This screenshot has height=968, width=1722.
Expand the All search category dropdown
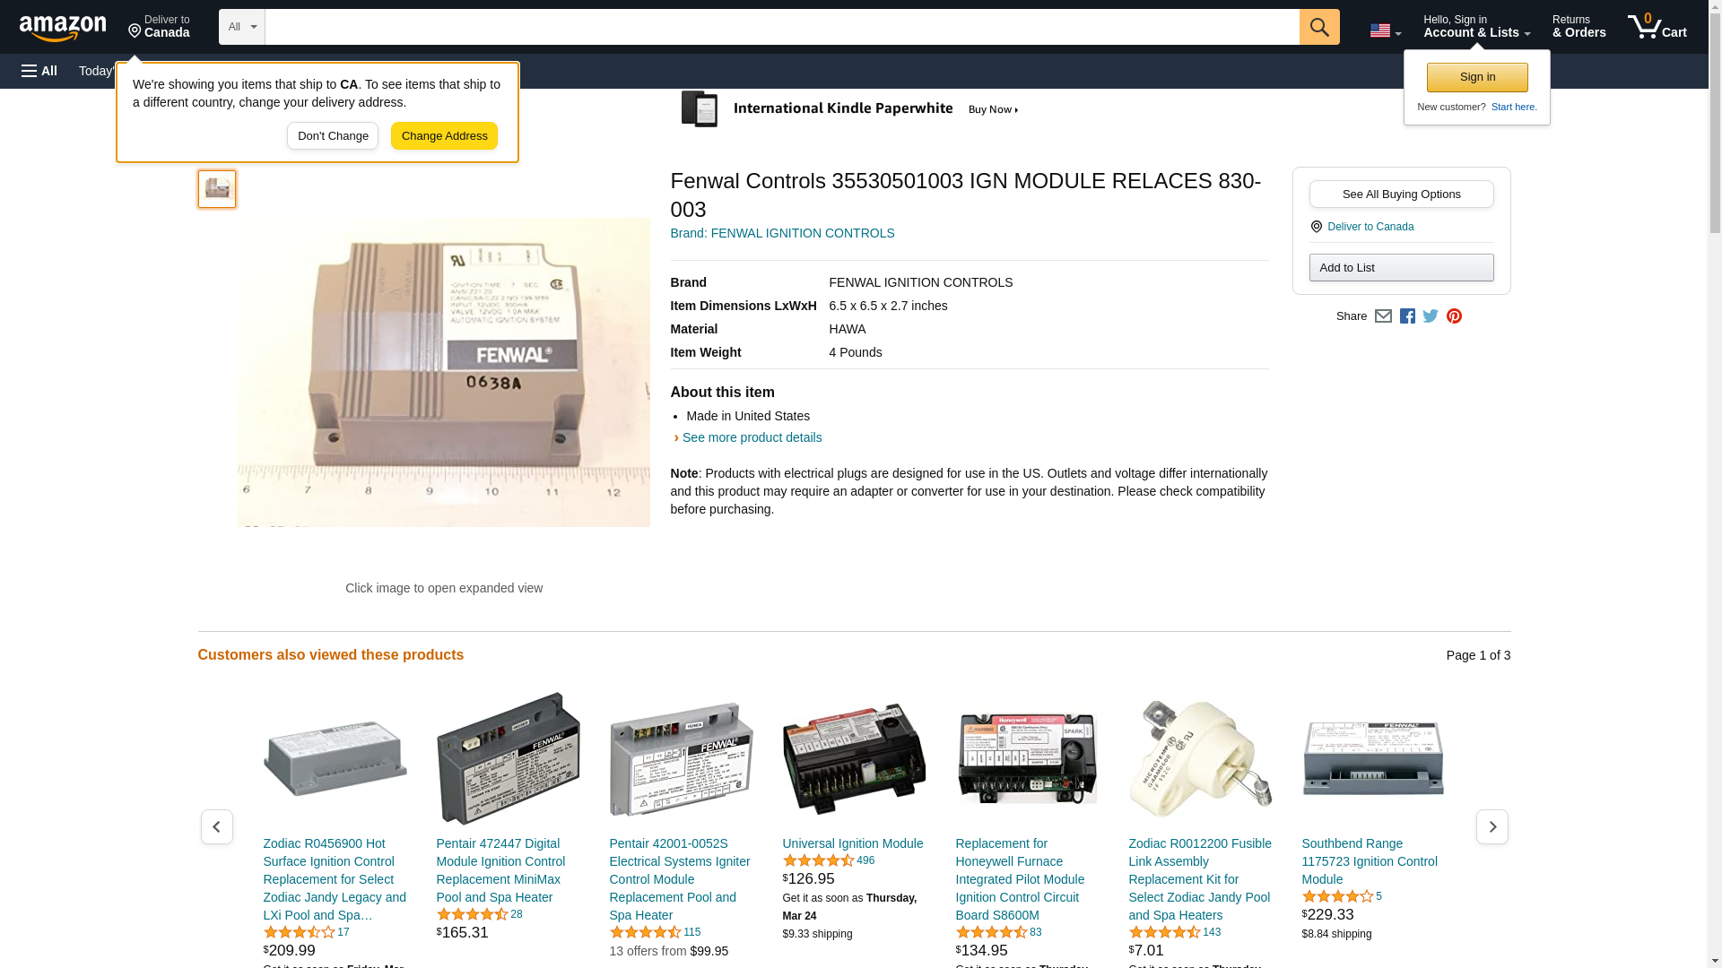click(241, 27)
